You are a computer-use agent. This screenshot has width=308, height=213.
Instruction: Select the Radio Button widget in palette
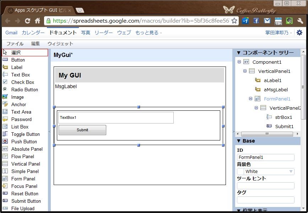25,90
